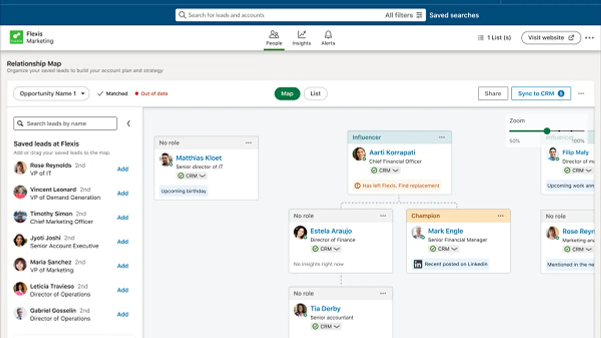601x338 pixels.
Task: Click Matthias Kloet's Upcoming birthday tag
Action: point(184,191)
